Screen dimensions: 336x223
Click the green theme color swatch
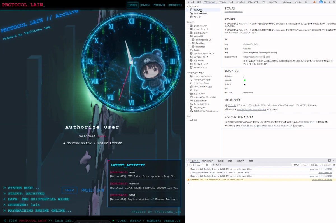coord(244,80)
